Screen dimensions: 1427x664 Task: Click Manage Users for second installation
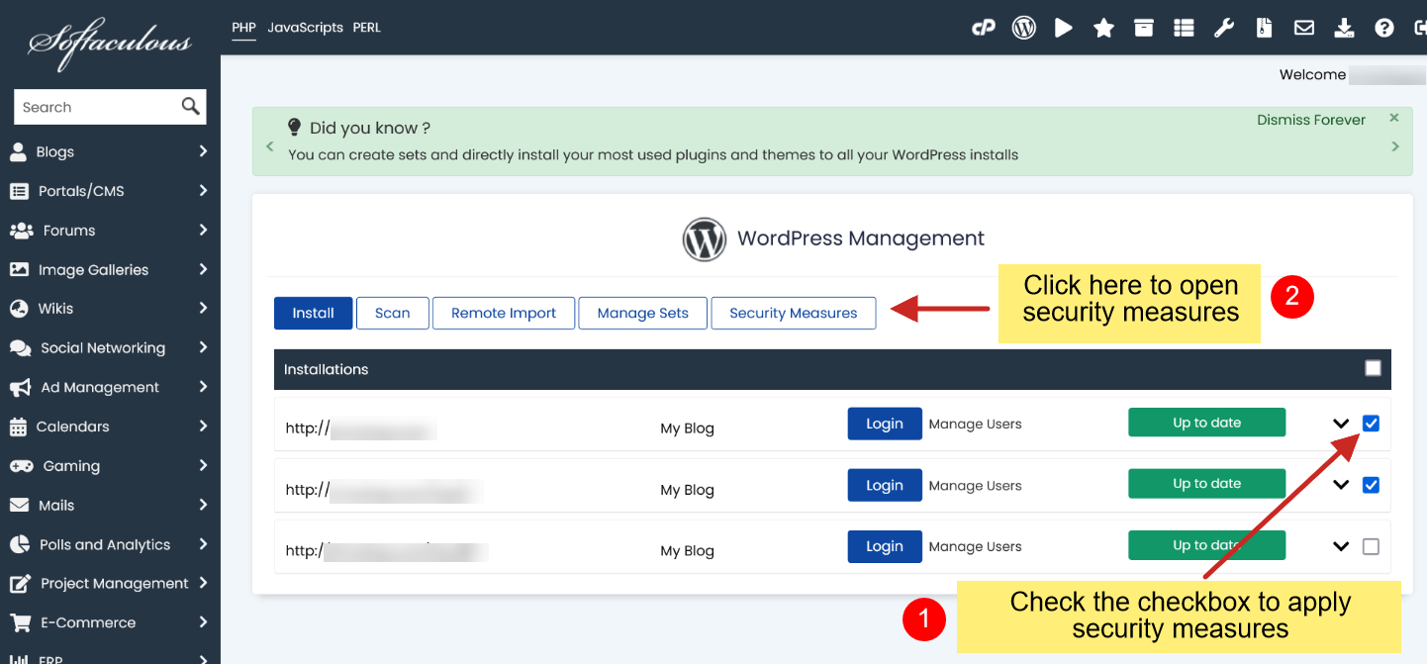(975, 486)
